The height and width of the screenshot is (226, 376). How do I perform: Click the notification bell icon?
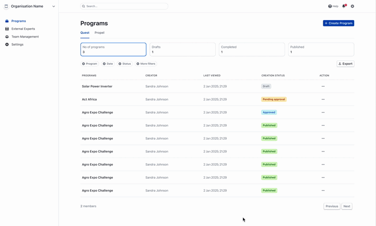coord(344,6)
